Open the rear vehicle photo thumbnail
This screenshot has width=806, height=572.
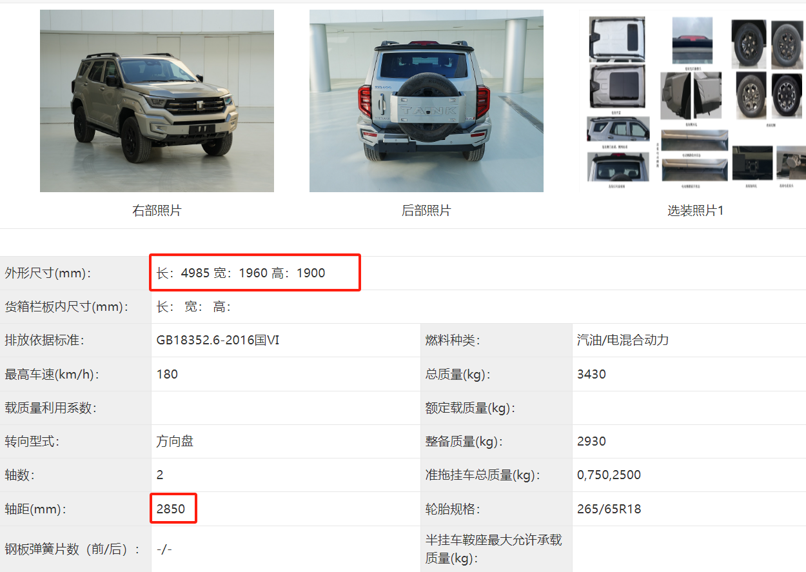click(426, 101)
